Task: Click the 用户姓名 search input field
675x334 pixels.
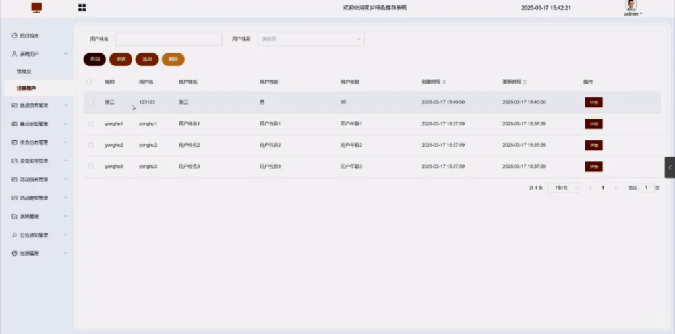Action: click(169, 39)
